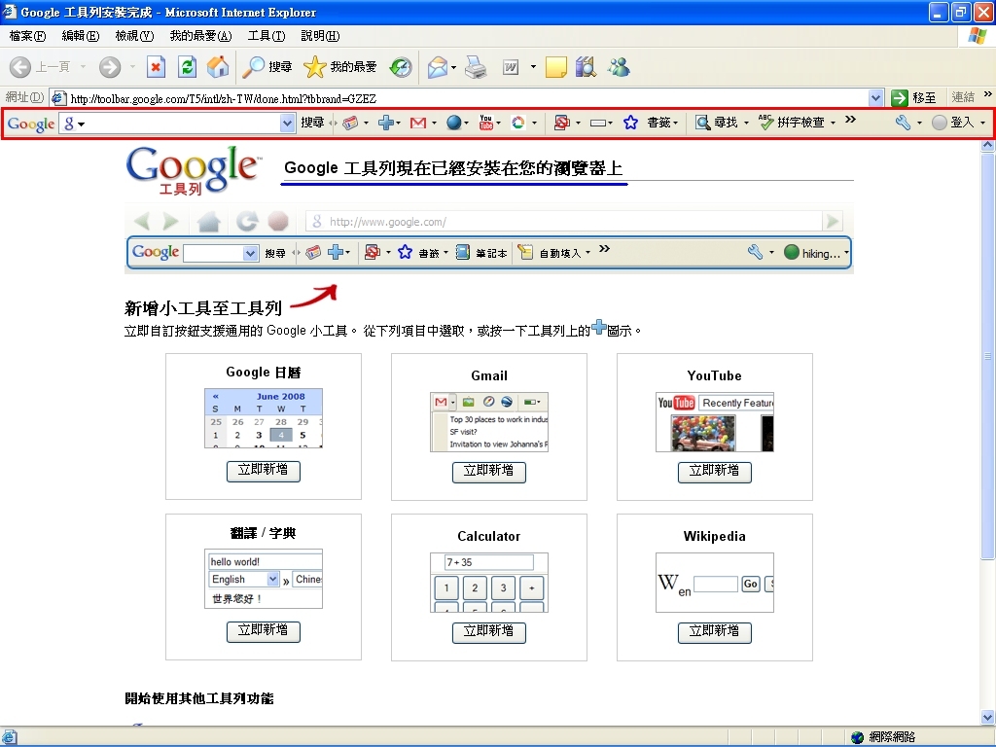Click the Edit with Word icon
This screenshot has height=747, width=996.
[x=511, y=67]
